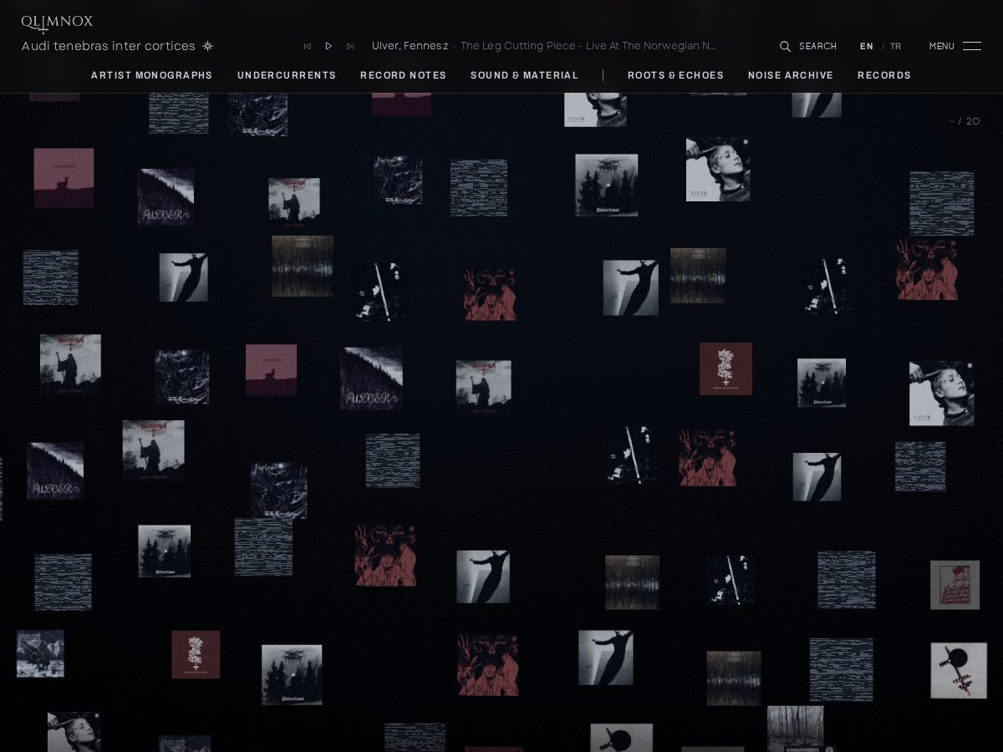Open the search via magnifier icon
The height and width of the screenshot is (752, 1003).
click(785, 47)
